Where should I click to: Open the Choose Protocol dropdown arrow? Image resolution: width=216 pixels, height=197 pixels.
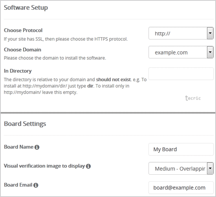[x=210, y=33]
